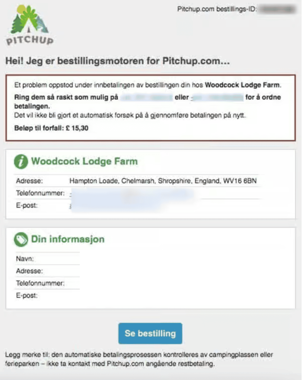Click the Legg merke til footer note
The width and height of the screenshot is (303, 380).
point(139,359)
